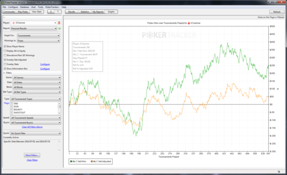
Task: Open the PokerTracker+ menu
Action: [x=52, y=7]
